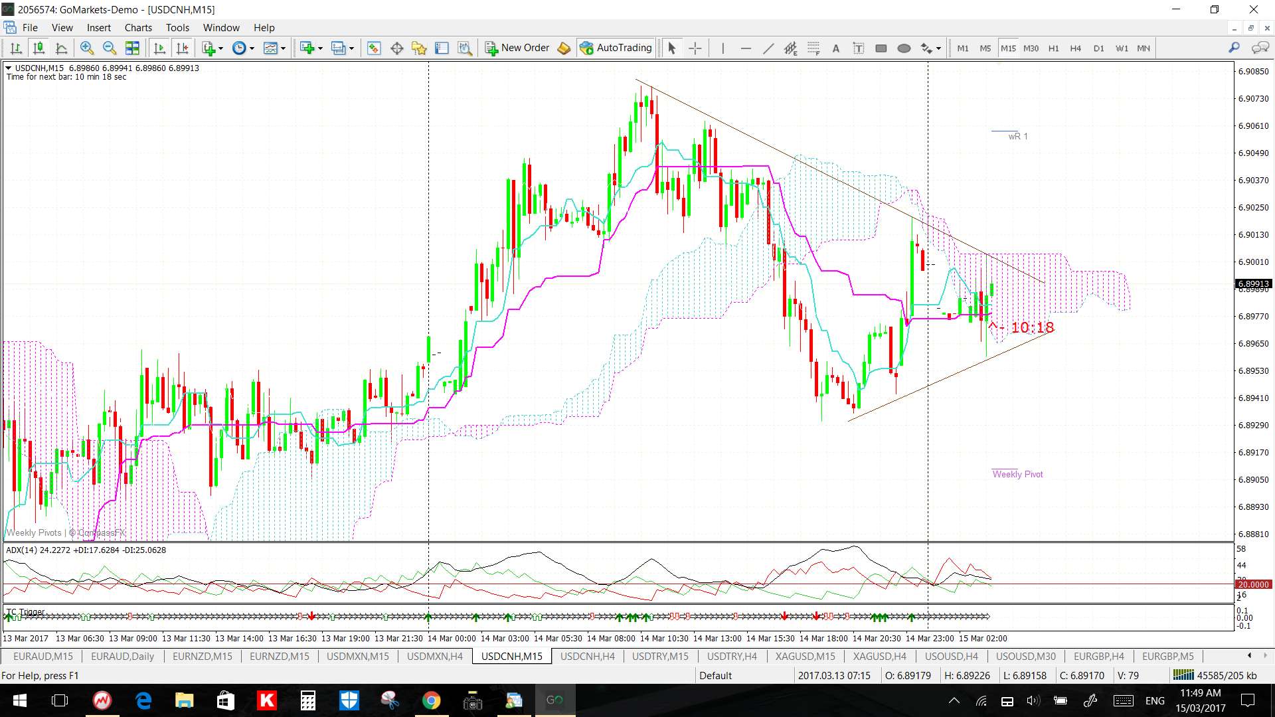Toggle the AutoTrading button

(616, 48)
